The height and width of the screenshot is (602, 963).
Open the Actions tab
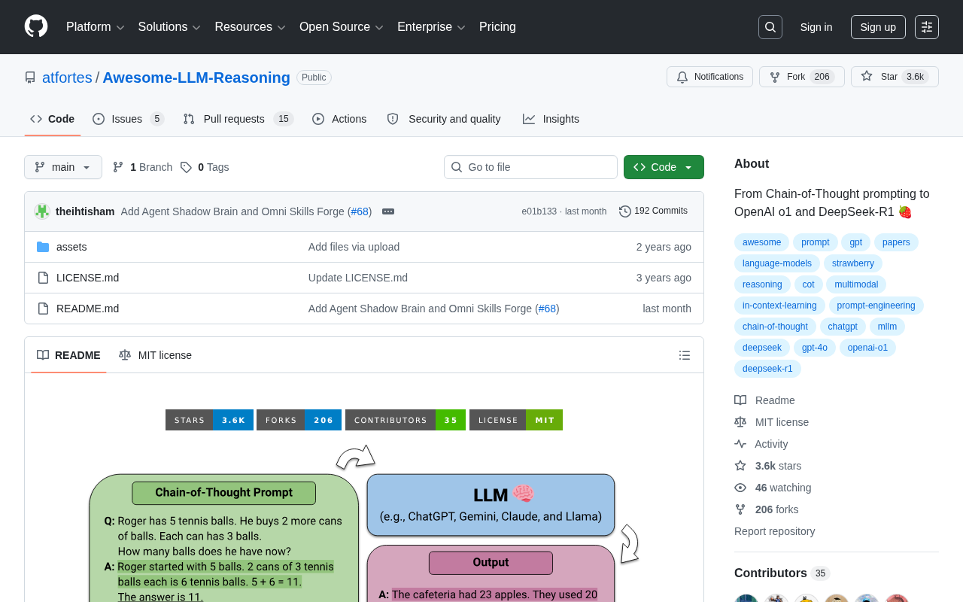pos(339,119)
